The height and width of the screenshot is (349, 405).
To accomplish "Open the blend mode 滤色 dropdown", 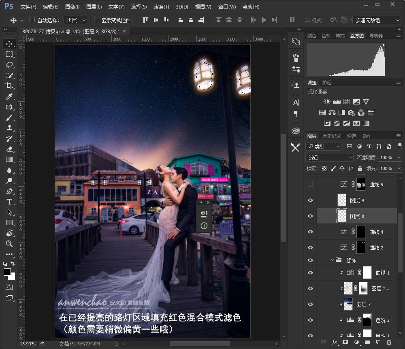I will (x=329, y=157).
